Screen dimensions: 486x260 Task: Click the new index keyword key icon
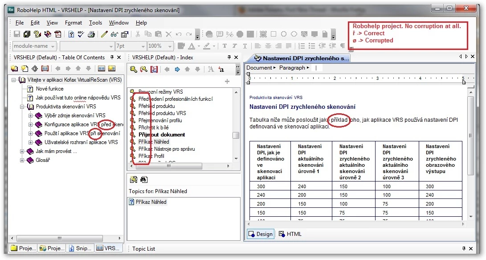(x=133, y=69)
